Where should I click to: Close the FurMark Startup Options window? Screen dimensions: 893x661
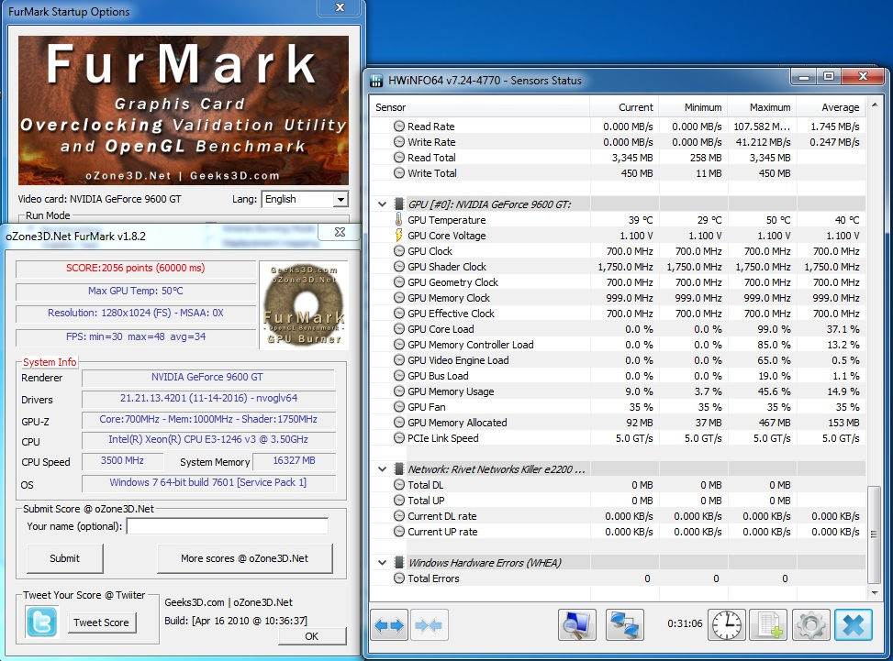pyautogui.click(x=340, y=7)
